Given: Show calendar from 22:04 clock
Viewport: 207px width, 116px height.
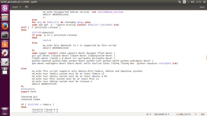Looking at the screenshot, I should point(198,2).
